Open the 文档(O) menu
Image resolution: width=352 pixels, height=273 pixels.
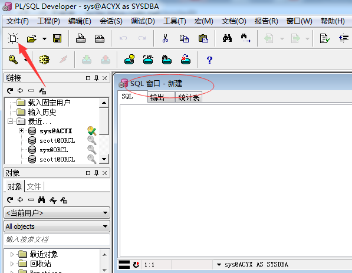click(x=233, y=21)
